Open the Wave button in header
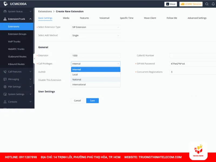 tap(171, 4)
